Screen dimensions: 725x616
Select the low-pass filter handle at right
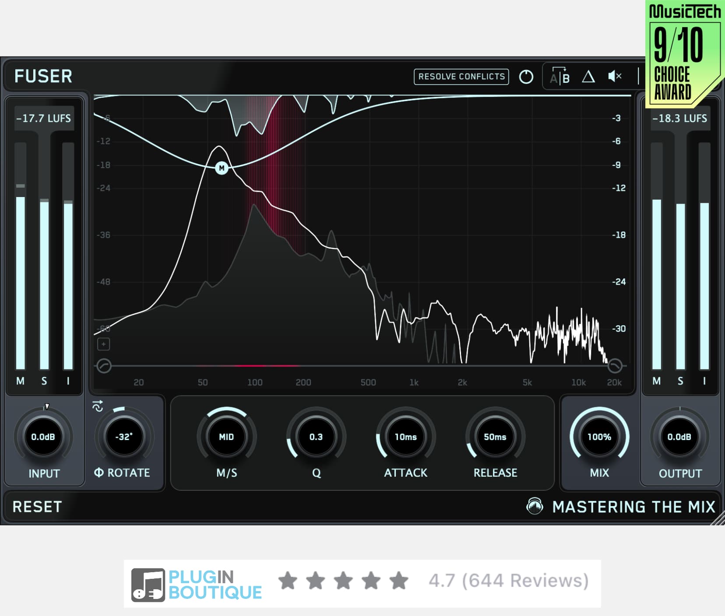click(615, 365)
